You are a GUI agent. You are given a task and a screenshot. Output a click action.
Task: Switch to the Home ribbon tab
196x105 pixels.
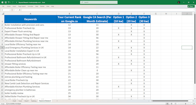[9, 6]
